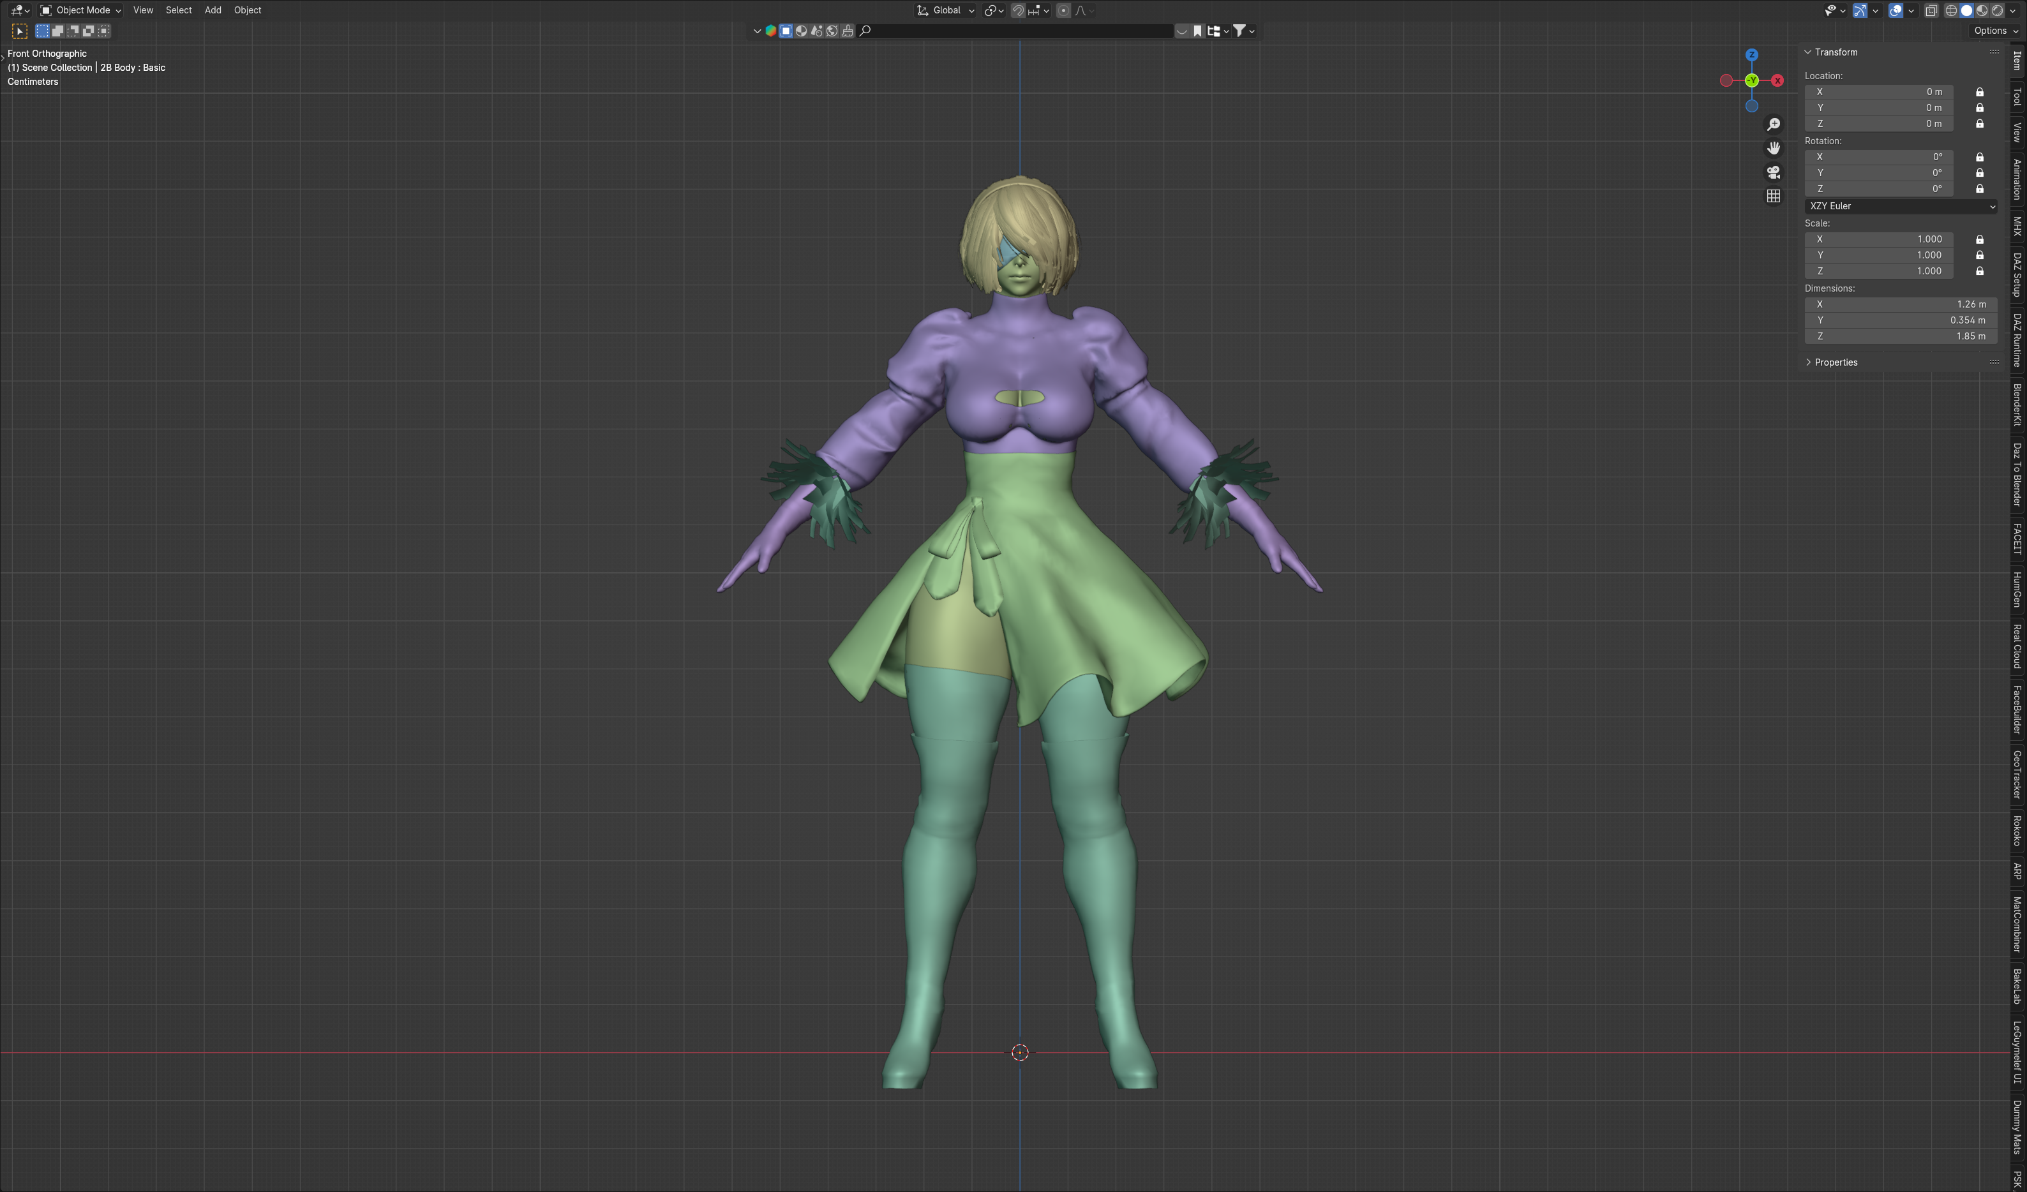Toggle X-ray mode

[1931, 10]
